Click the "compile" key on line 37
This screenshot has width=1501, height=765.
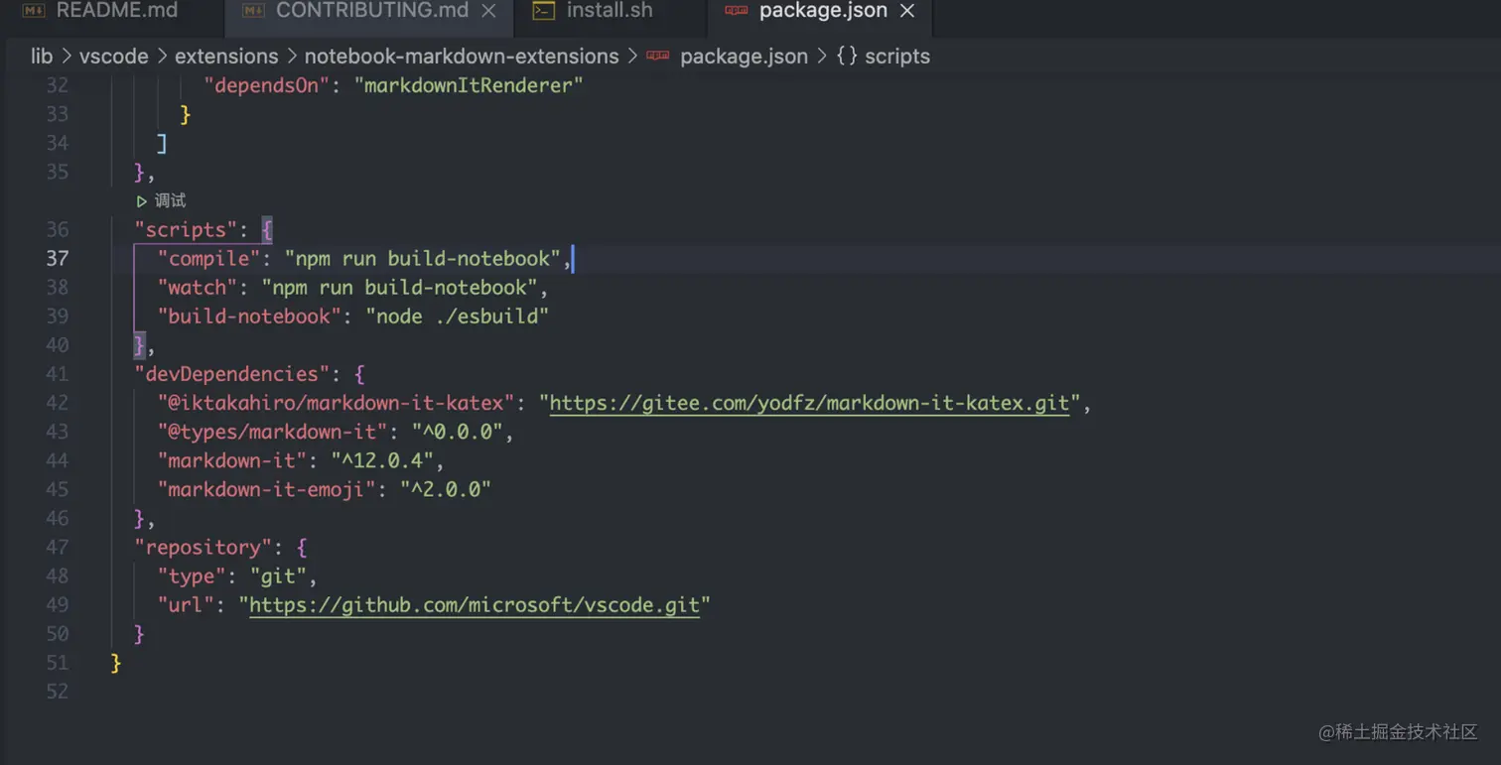pos(208,259)
